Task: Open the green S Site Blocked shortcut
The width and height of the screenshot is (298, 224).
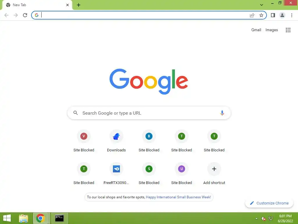Action: point(149,174)
